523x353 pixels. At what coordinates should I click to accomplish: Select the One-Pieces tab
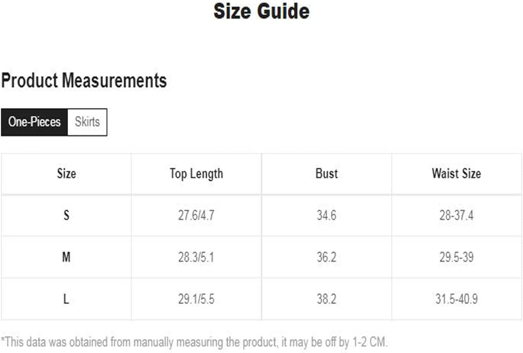[34, 122]
